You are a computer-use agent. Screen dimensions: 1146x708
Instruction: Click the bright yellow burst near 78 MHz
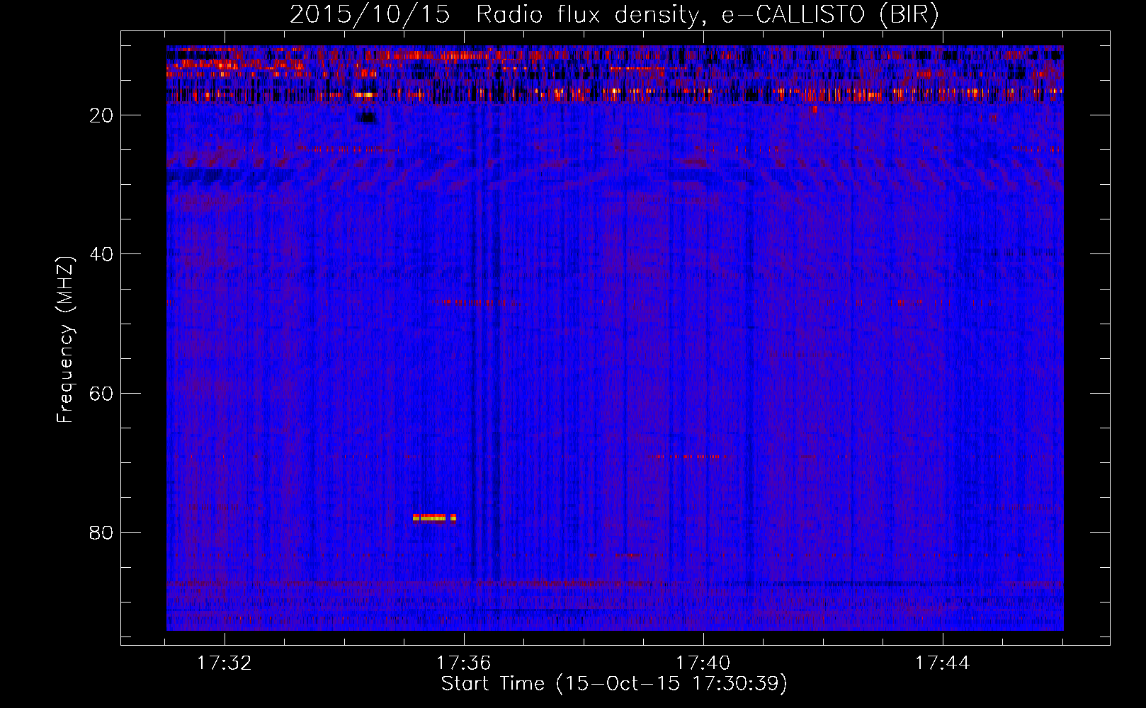coord(434,518)
